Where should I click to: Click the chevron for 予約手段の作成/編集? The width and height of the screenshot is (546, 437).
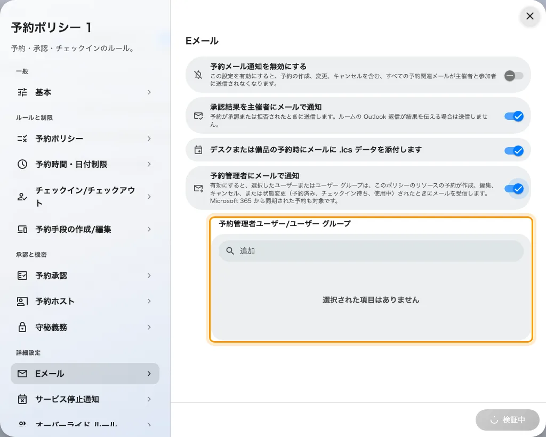(x=149, y=229)
